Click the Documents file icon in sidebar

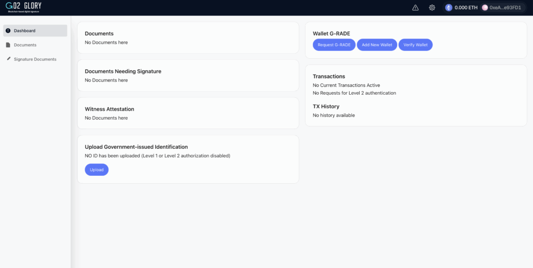click(8, 45)
